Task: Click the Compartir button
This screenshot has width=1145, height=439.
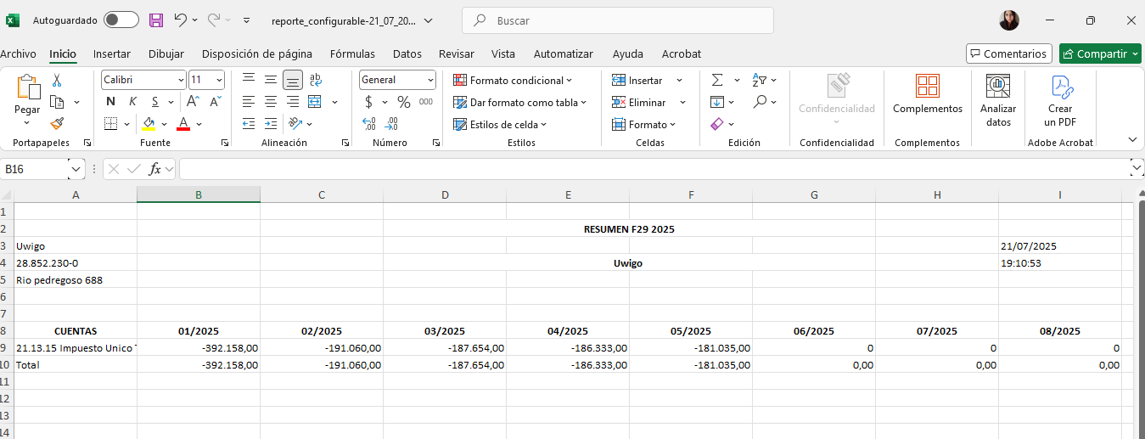Action: click(1100, 53)
